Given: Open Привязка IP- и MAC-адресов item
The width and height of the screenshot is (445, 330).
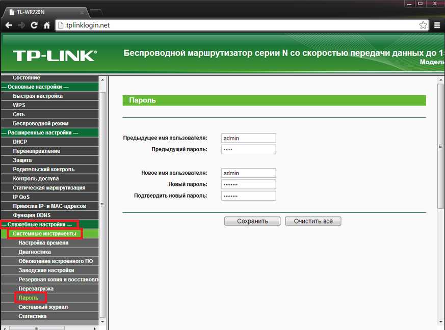Looking at the screenshot, I should coord(49,206).
